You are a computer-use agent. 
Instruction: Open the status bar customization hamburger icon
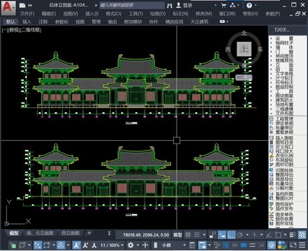click(x=302, y=245)
